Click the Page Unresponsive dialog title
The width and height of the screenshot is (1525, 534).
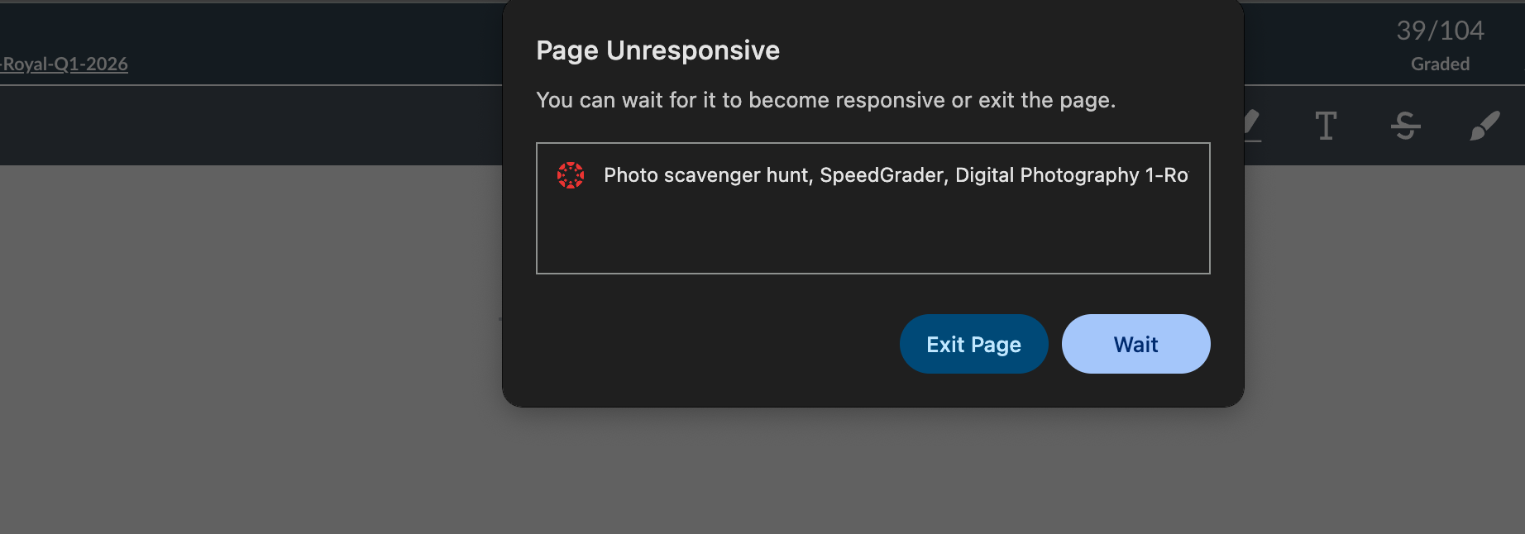[657, 50]
